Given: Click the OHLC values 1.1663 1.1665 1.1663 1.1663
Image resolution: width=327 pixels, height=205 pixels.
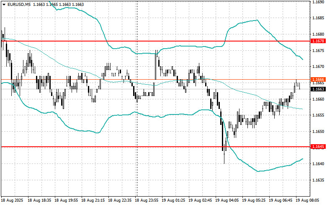Looking at the screenshot, I should point(58,4).
